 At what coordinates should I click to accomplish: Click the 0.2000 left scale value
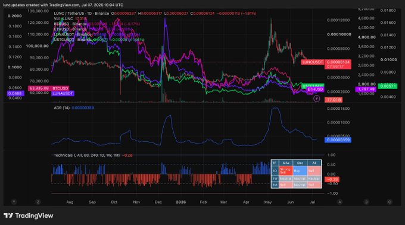click(15, 16)
